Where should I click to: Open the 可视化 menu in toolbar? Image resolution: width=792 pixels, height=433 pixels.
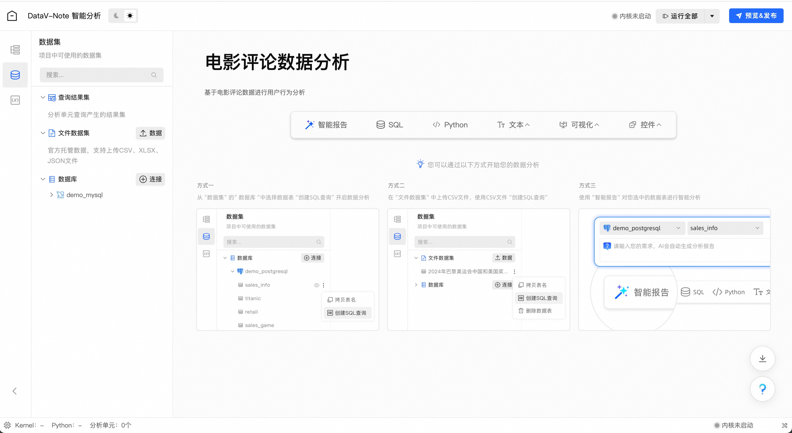pos(579,125)
